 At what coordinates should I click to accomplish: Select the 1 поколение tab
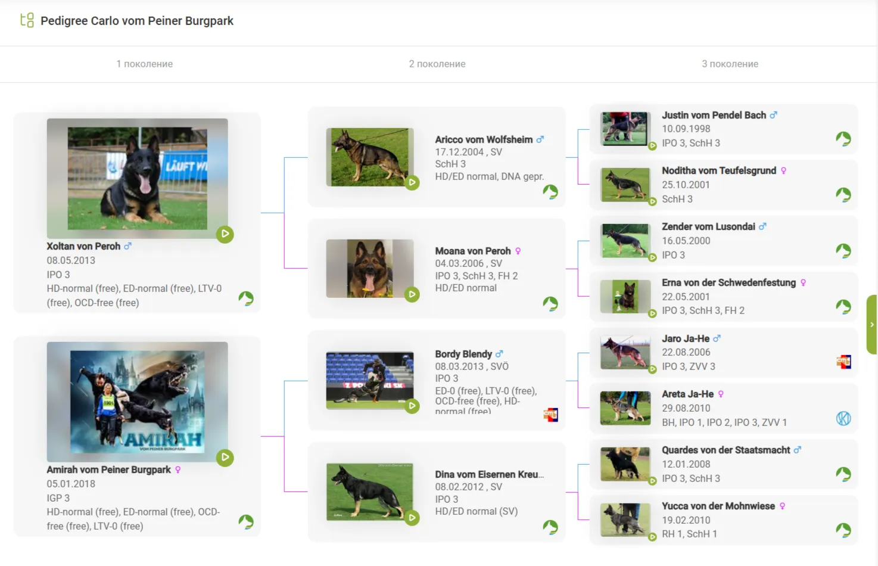(x=145, y=64)
